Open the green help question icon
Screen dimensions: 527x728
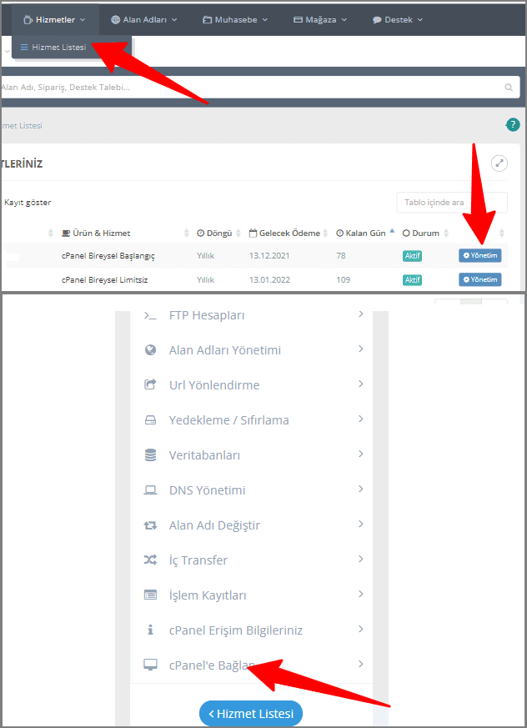(513, 124)
